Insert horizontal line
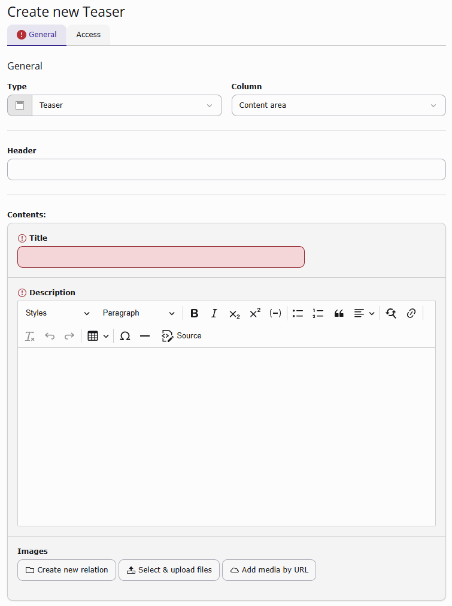Viewport: 452px width, 606px height. click(x=145, y=336)
